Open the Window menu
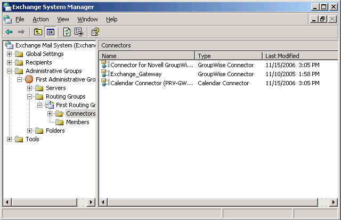This screenshot has height=220, width=341. click(87, 19)
